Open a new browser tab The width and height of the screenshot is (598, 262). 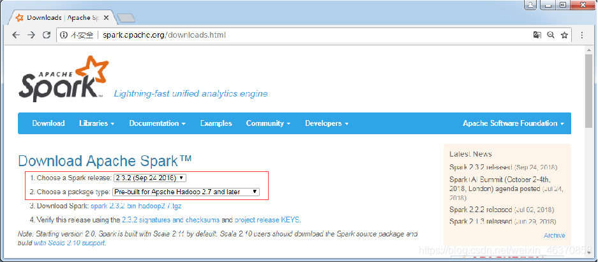pos(126,17)
